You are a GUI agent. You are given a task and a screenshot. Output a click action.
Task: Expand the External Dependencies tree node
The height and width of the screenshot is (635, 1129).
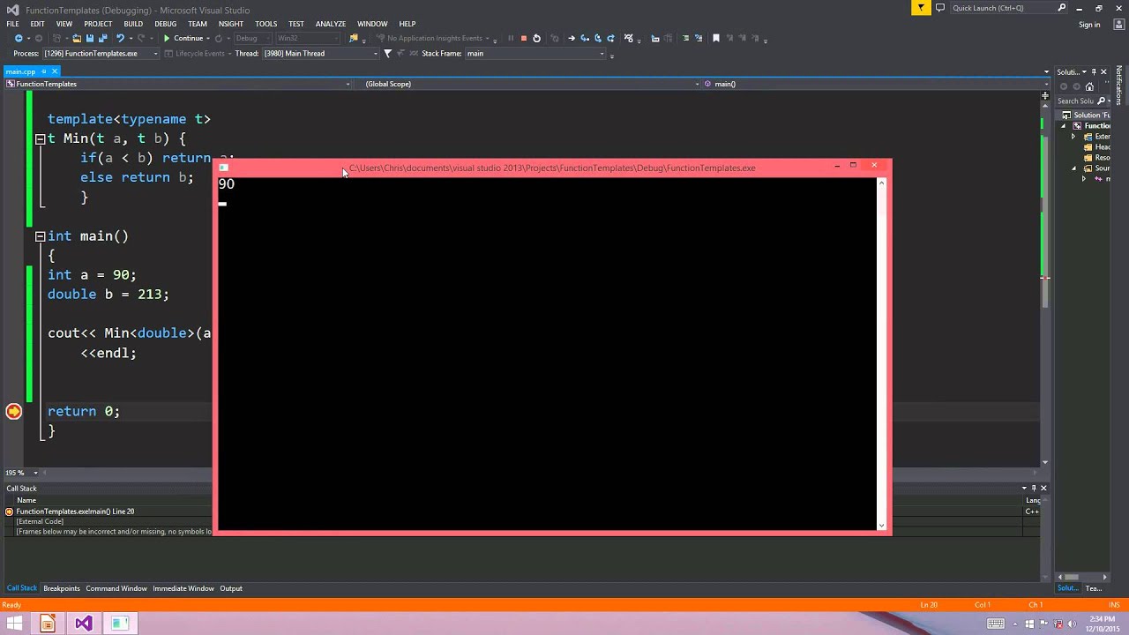pyautogui.click(x=1073, y=137)
